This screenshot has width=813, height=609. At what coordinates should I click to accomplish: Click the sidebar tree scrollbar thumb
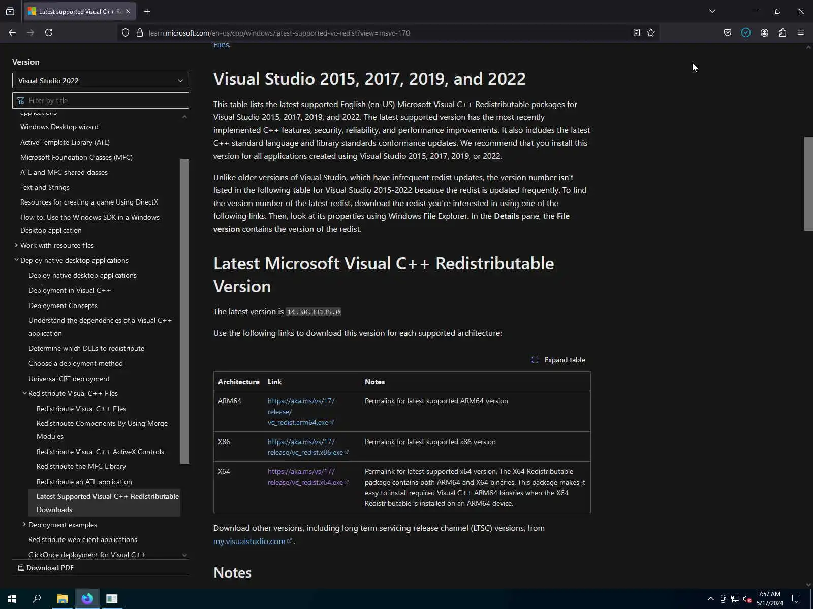point(184,311)
